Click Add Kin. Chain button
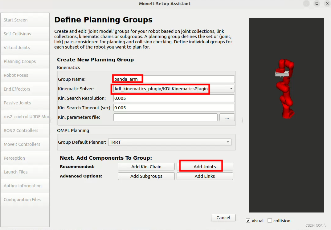Screen dimensions: 331x230 (x=146, y=166)
